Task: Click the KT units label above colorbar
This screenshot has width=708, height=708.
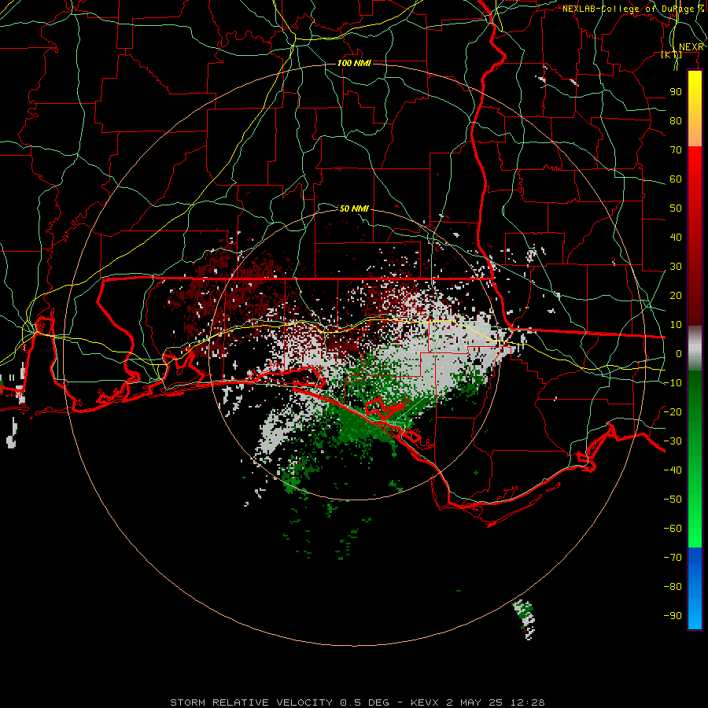Action: click(672, 55)
